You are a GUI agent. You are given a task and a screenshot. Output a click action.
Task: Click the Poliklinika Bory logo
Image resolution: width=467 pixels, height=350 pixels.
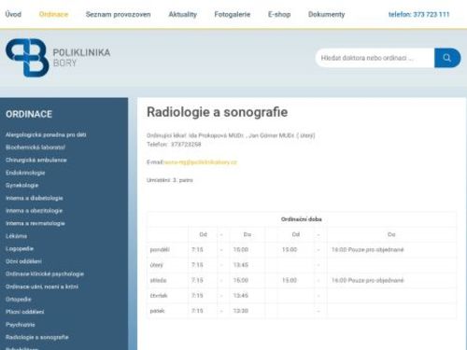coord(58,58)
